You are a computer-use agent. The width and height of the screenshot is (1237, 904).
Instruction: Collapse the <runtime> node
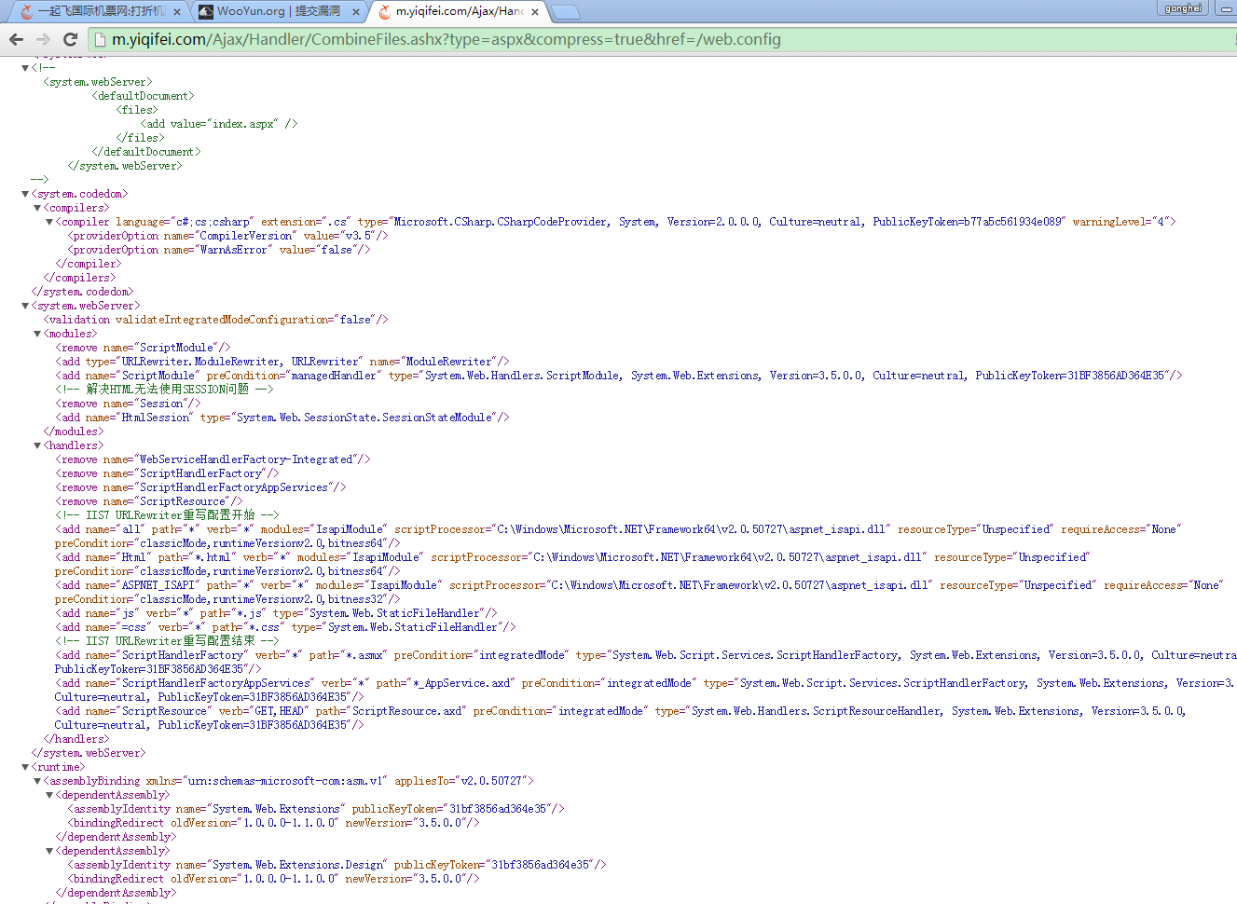click(25, 767)
